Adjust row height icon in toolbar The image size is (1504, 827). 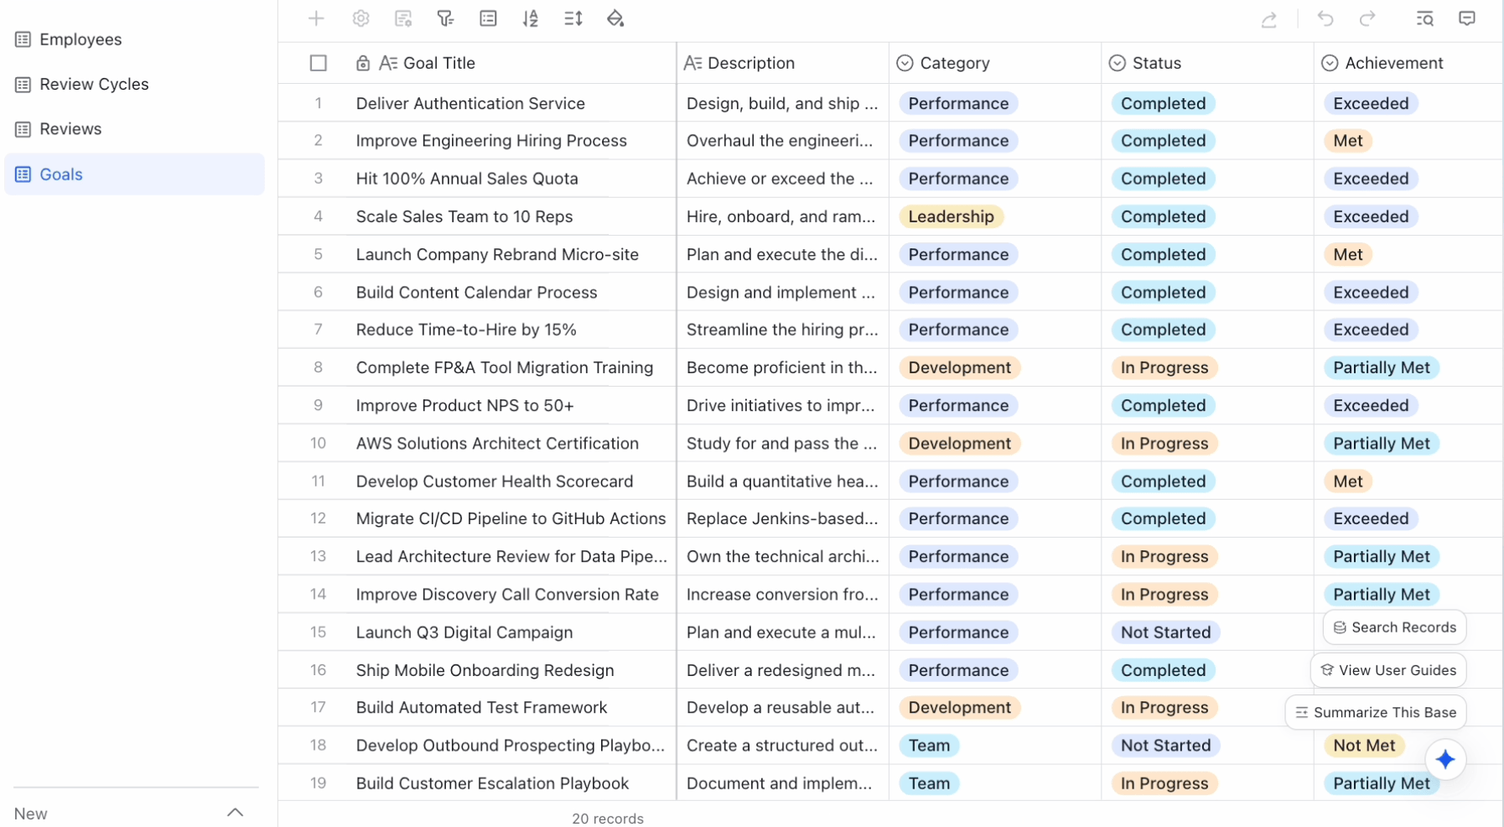coord(573,18)
